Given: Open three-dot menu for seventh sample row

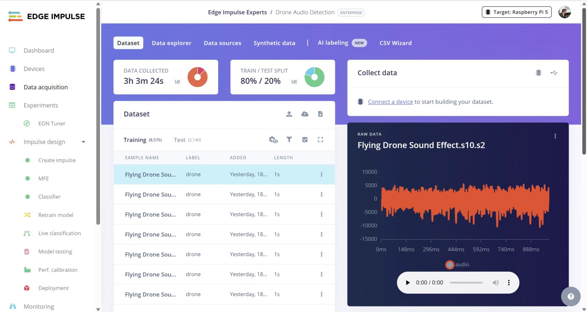Looking at the screenshot, I should (321, 294).
